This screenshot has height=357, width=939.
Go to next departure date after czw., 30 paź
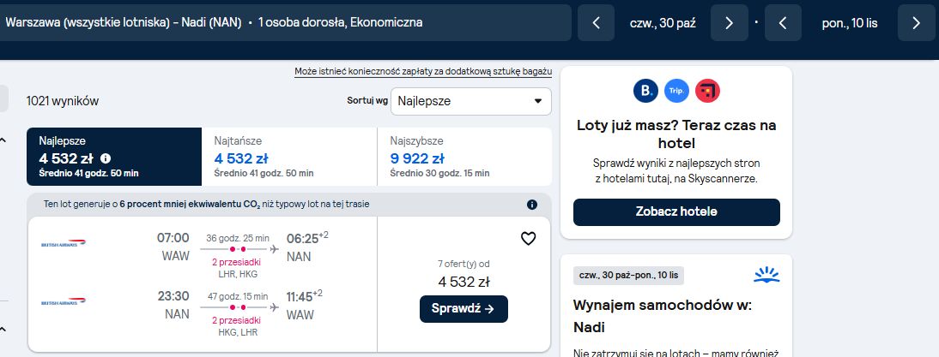tap(729, 22)
